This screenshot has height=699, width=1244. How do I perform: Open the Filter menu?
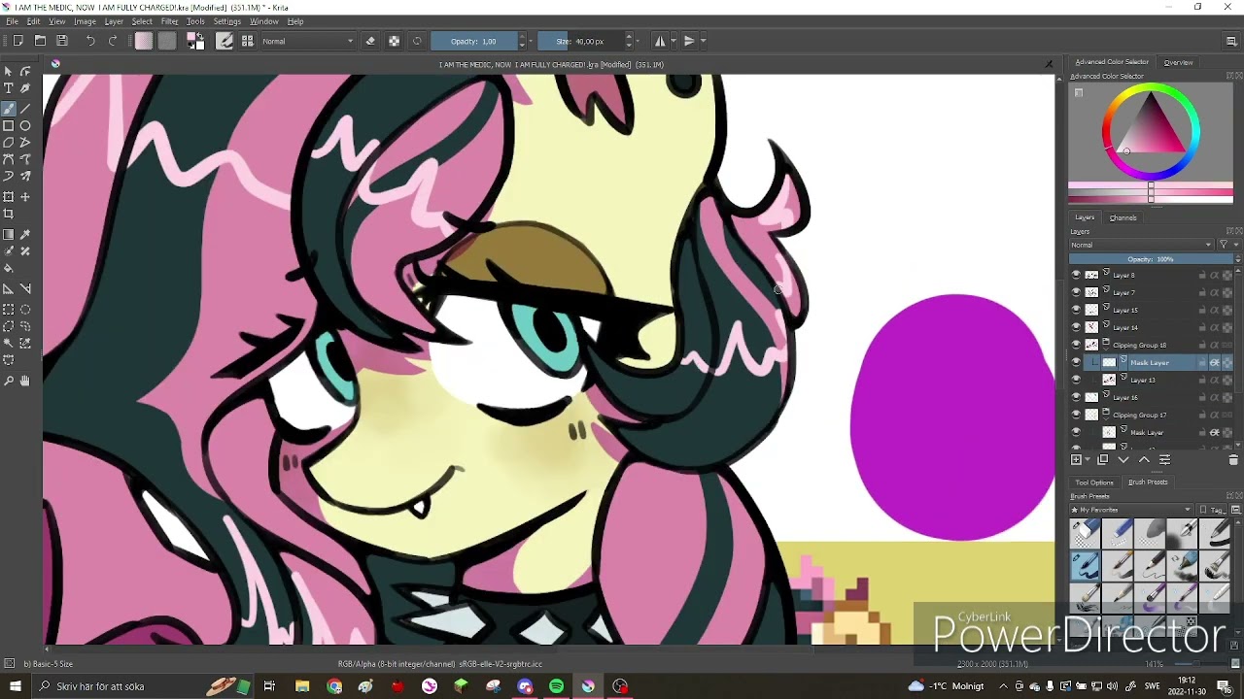coord(169,21)
